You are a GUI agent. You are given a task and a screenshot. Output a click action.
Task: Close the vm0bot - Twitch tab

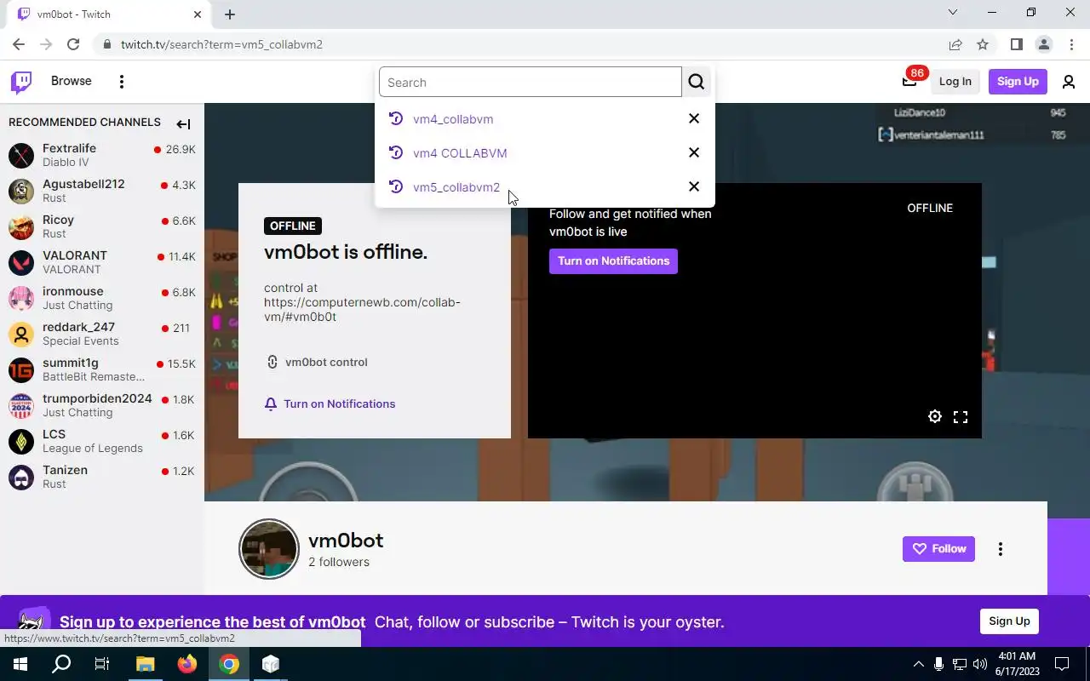[198, 14]
